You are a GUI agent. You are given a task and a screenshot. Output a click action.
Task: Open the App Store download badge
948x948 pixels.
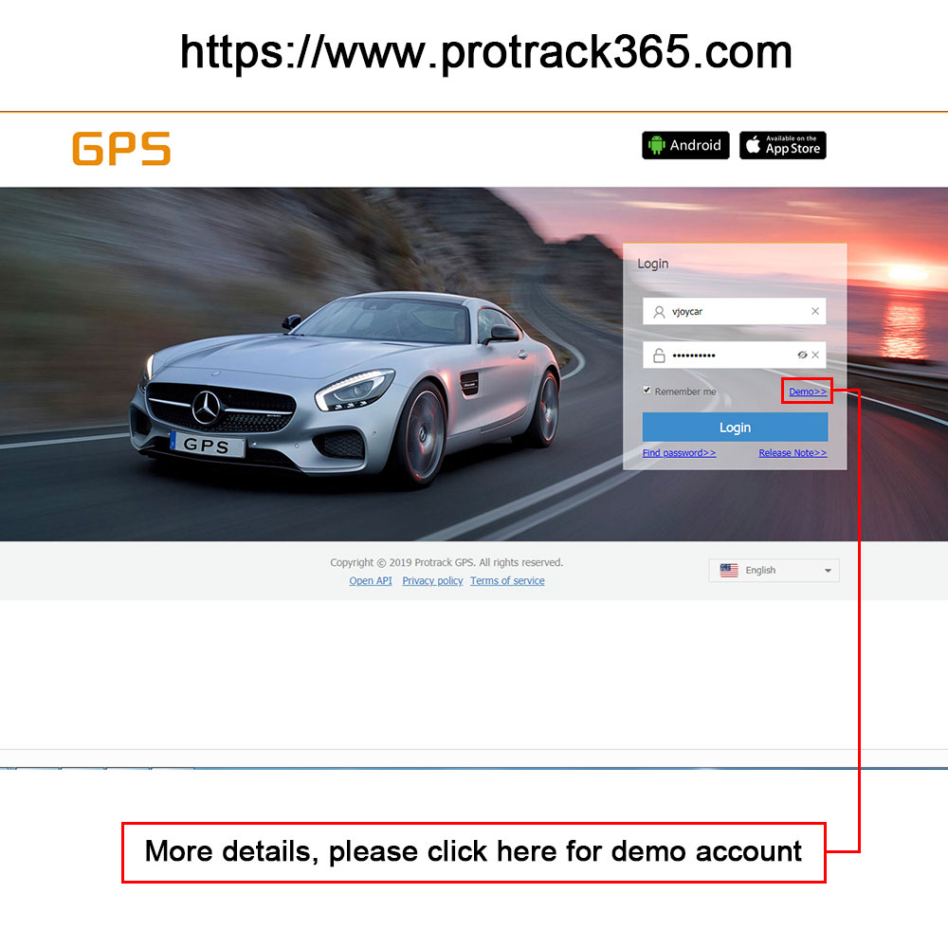tap(782, 145)
